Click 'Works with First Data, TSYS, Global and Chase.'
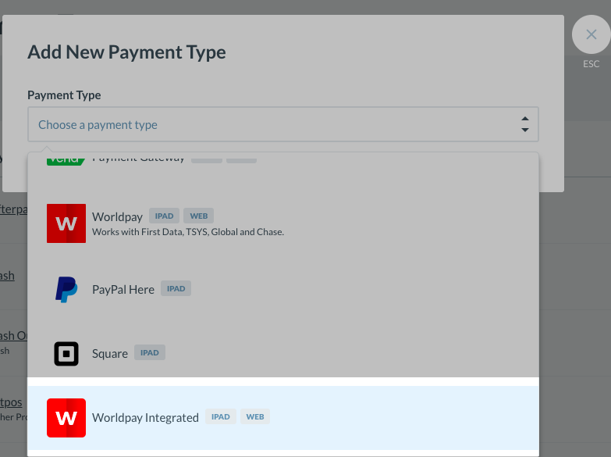The height and width of the screenshot is (457, 611). [188, 232]
